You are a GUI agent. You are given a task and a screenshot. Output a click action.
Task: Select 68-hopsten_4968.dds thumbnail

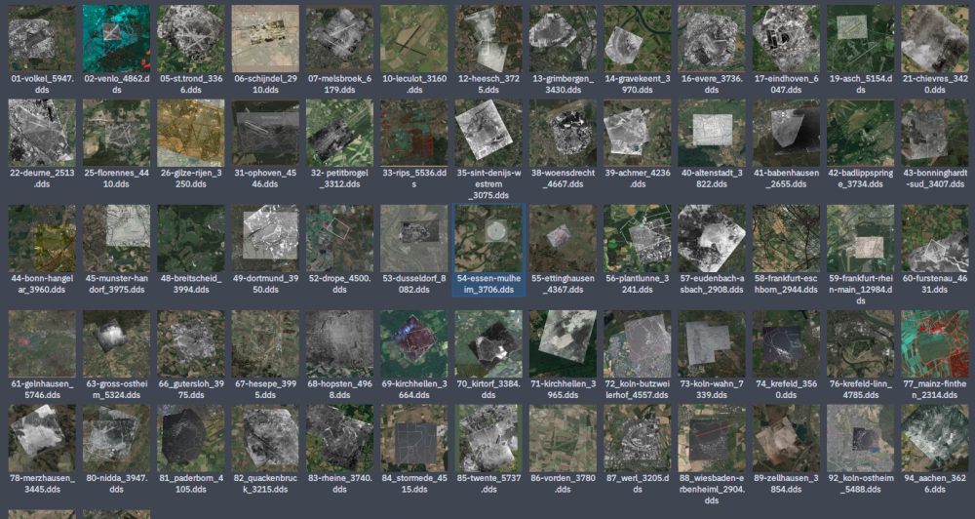click(339, 344)
